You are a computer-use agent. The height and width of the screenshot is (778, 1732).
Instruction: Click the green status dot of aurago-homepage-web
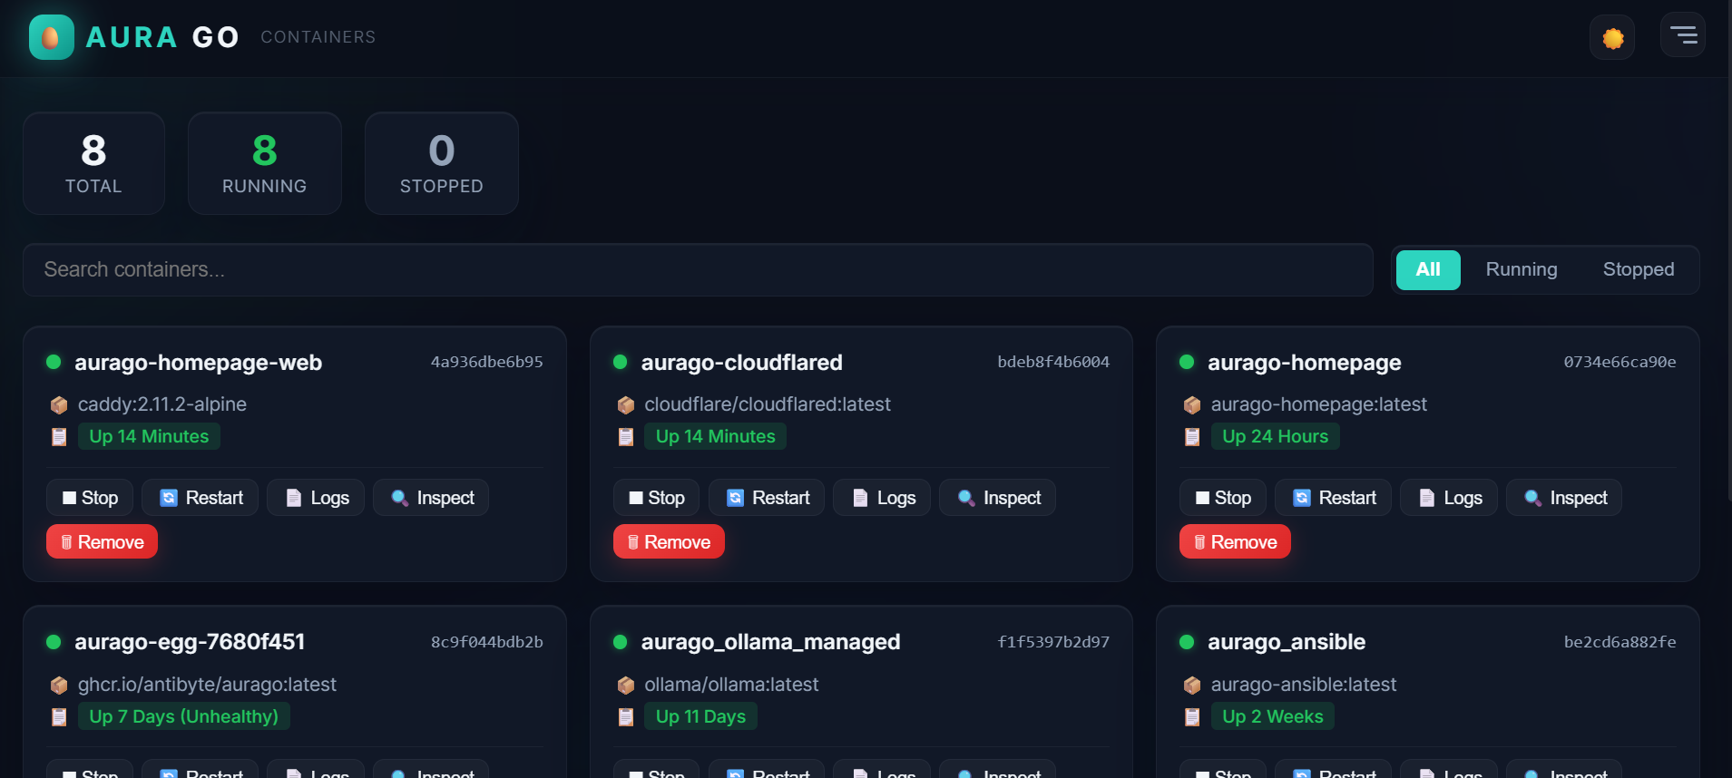coord(54,362)
